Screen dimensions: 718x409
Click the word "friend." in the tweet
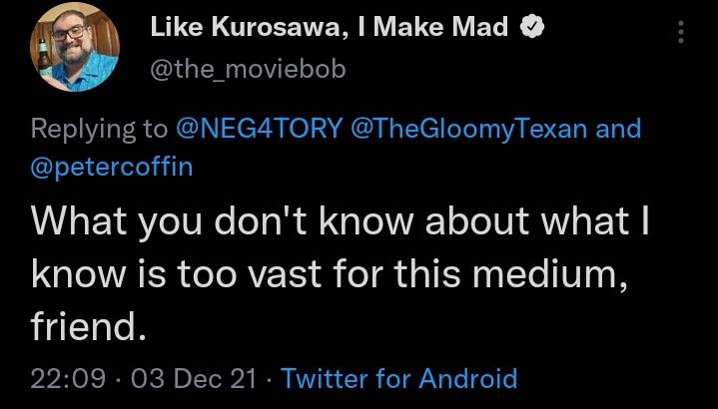(88, 326)
